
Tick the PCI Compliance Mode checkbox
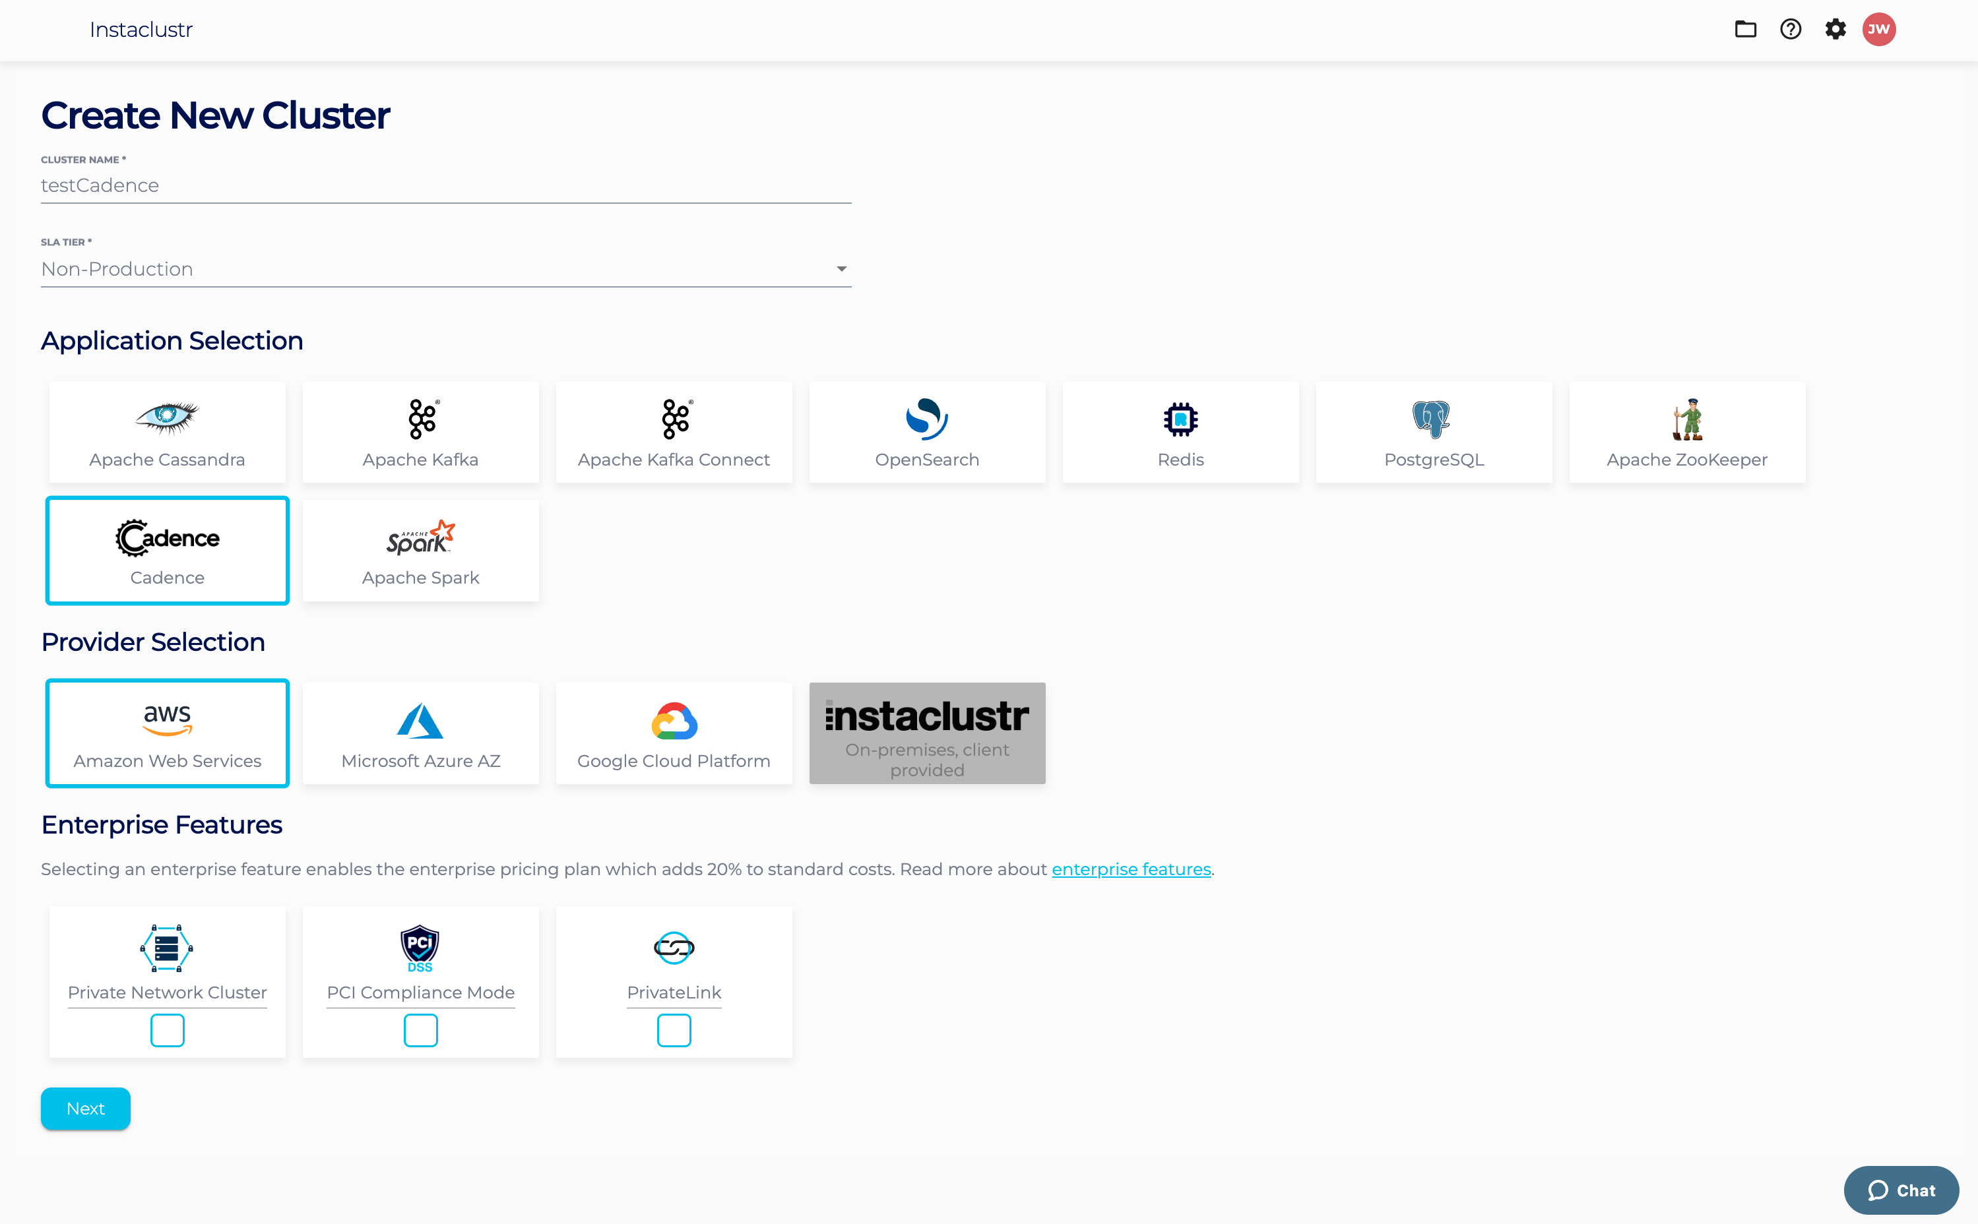(420, 1029)
